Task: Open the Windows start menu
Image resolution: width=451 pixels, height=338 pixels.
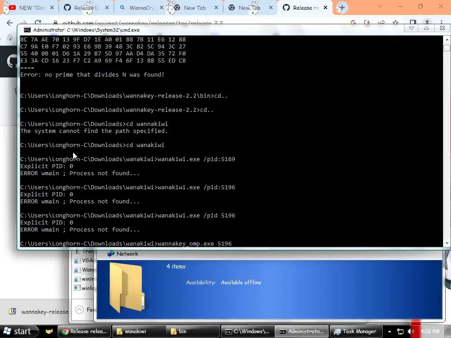Action: [x=18, y=331]
